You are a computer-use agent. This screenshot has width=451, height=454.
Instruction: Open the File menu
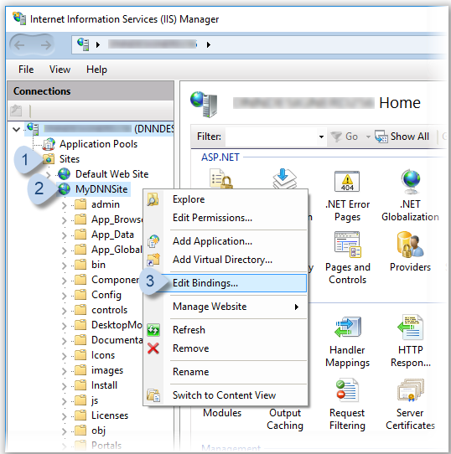[x=26, y=70]
